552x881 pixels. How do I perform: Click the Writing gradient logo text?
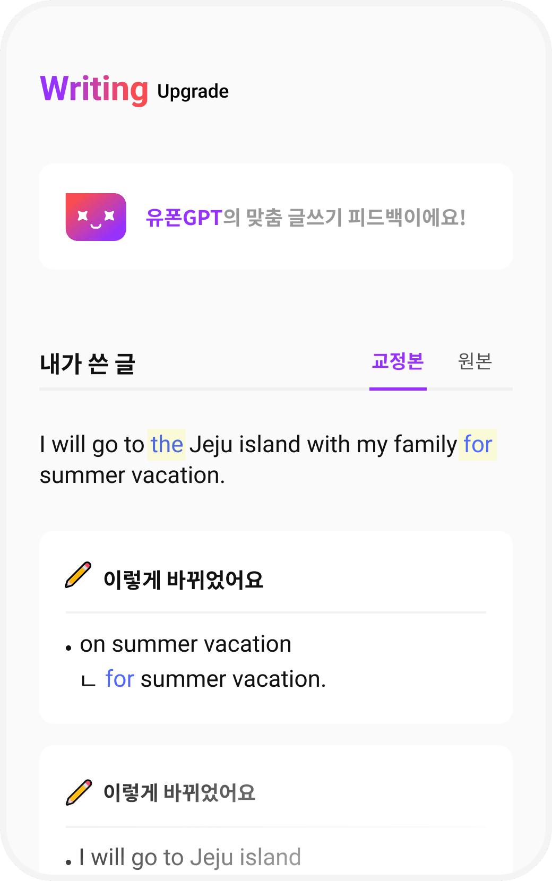94,89
